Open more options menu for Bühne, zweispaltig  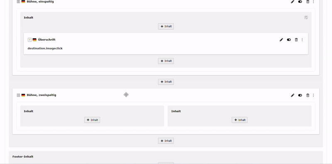tap(313, 95)
